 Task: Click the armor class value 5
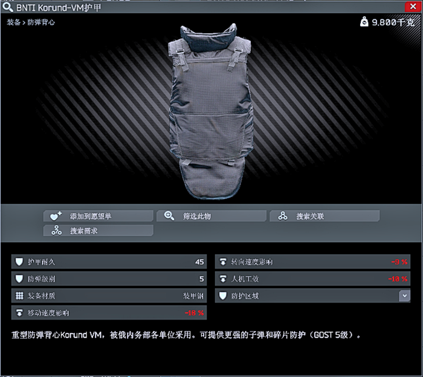tap(201, 279)
